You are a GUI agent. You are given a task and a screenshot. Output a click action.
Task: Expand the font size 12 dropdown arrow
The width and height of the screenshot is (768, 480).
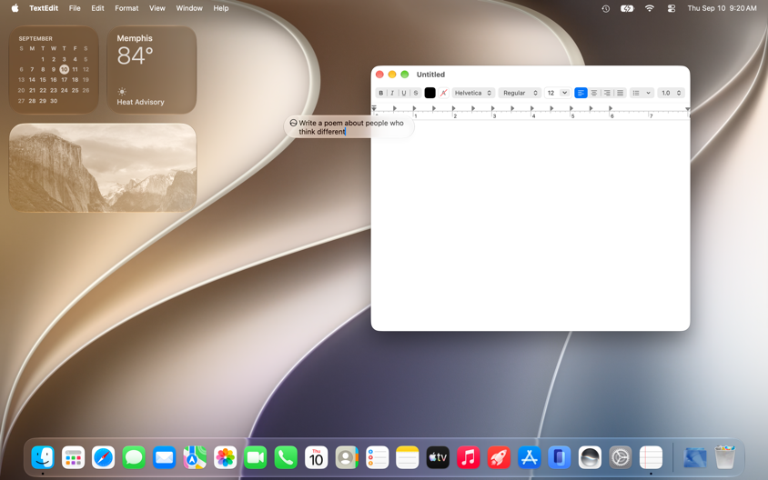point(564,93)
